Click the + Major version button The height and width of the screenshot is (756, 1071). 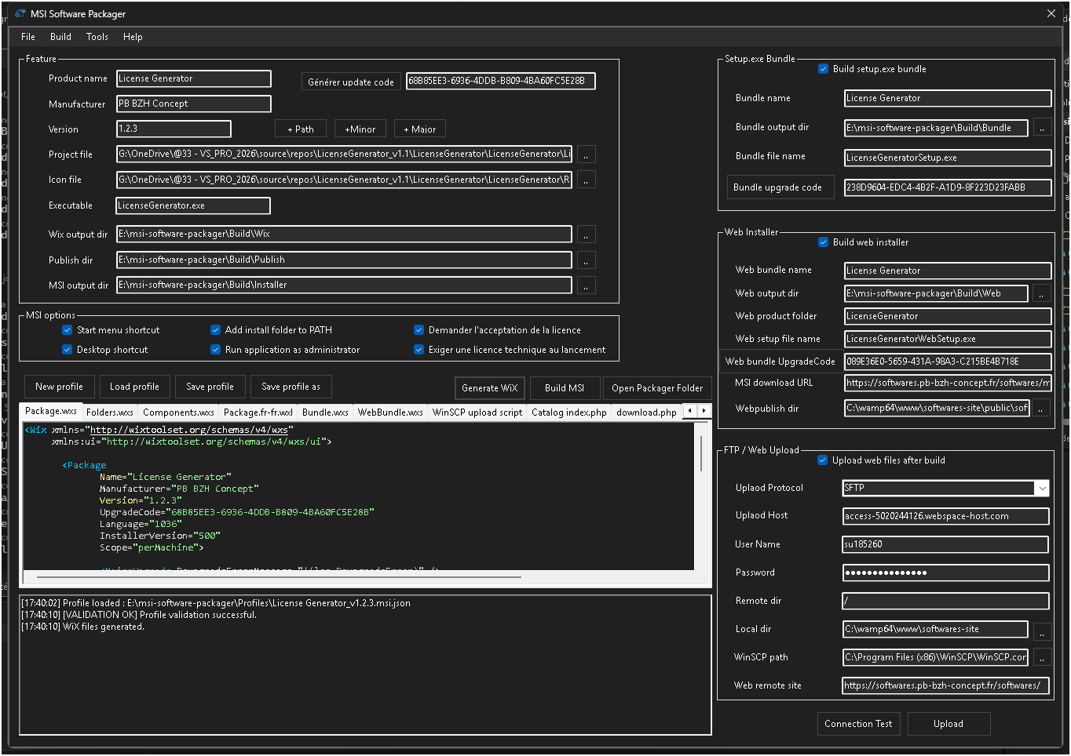click(420, 129)
